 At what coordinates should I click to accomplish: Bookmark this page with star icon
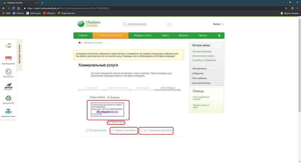286,8
